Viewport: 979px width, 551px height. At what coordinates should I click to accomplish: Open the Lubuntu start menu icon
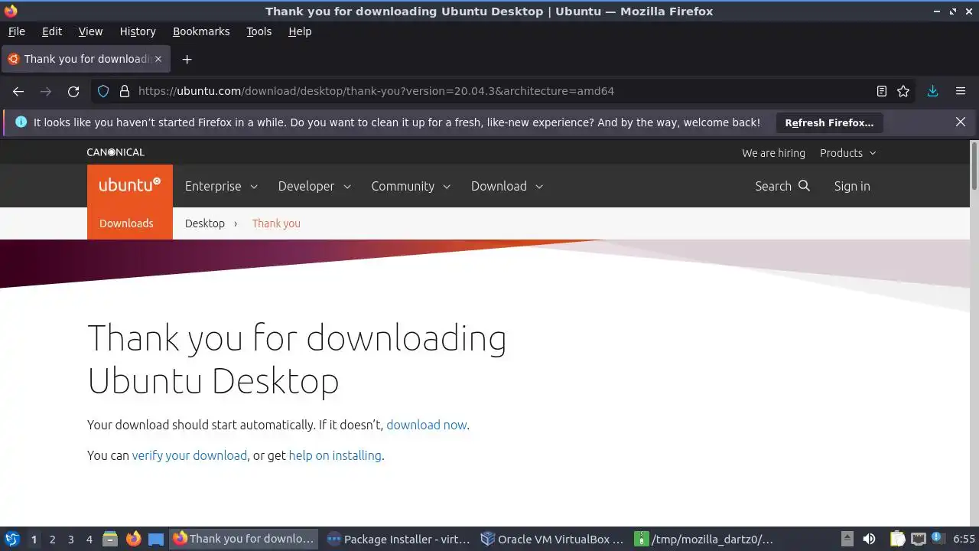[11, 539]
